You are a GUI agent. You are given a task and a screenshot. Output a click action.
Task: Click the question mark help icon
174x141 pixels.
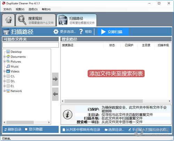click(81, 32)
